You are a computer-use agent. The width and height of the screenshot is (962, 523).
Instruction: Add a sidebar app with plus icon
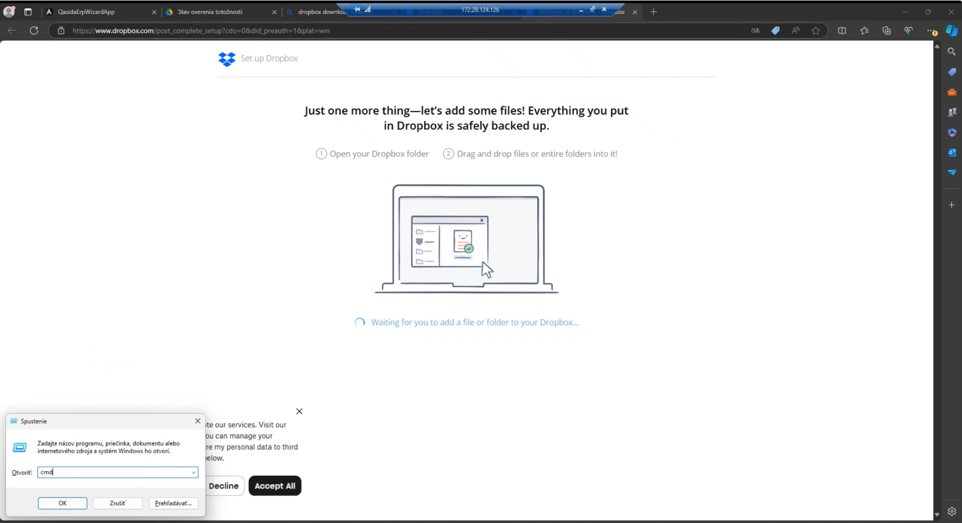coord(952,205)
